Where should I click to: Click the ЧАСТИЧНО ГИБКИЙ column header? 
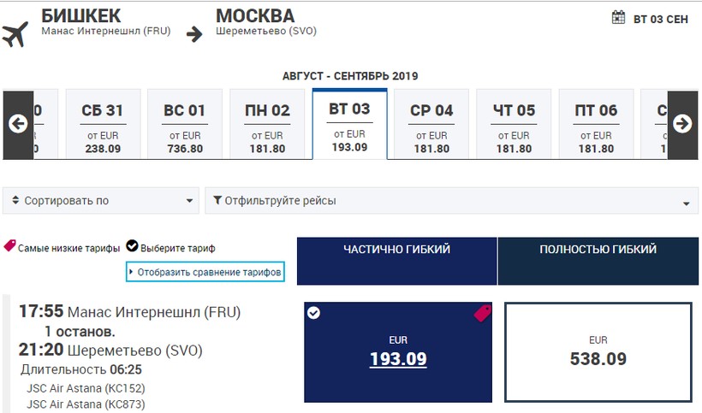click(x=396, y=261)
